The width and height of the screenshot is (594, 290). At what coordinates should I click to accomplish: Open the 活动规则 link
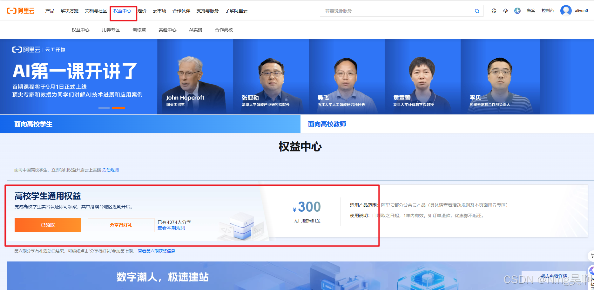pos(111,170)
